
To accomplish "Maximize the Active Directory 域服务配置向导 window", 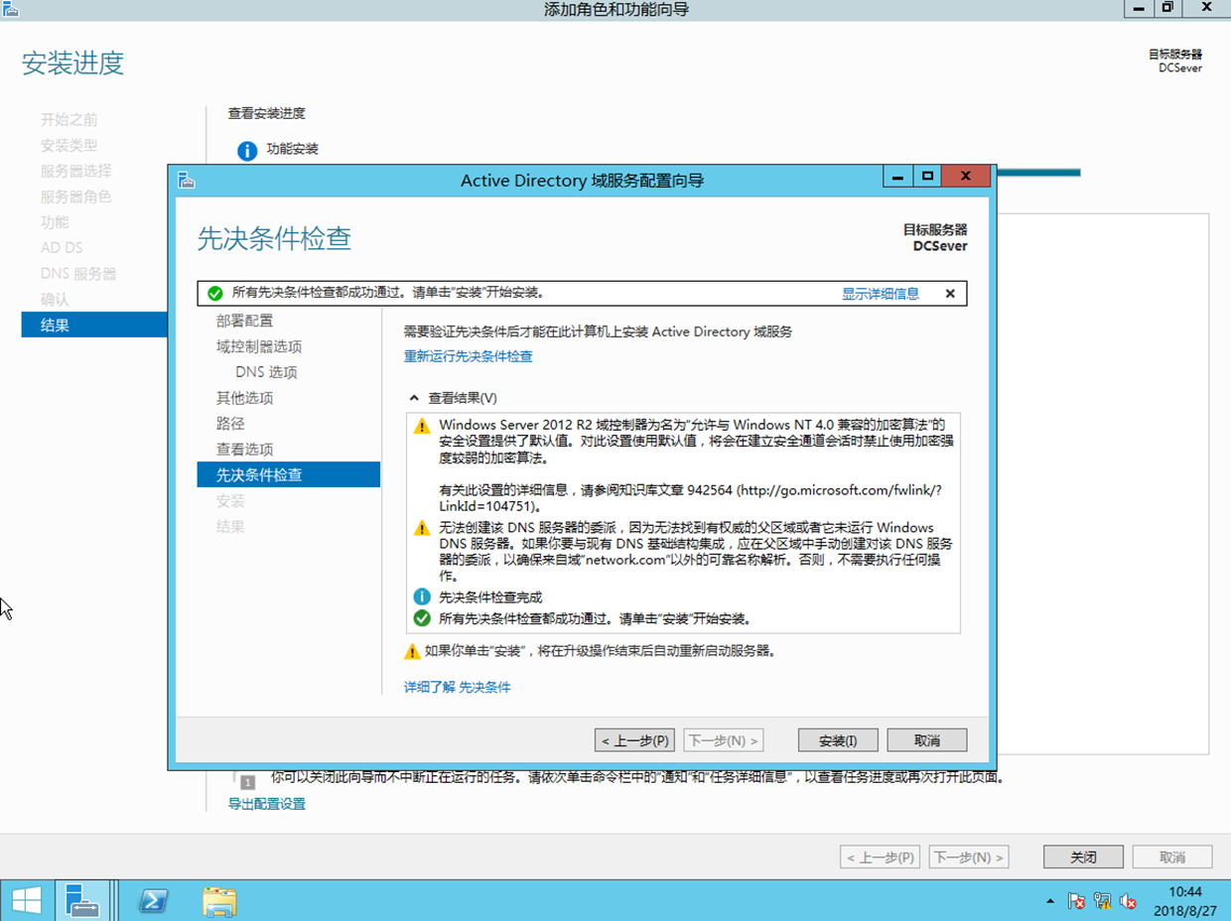I will (x=927, y=177).
